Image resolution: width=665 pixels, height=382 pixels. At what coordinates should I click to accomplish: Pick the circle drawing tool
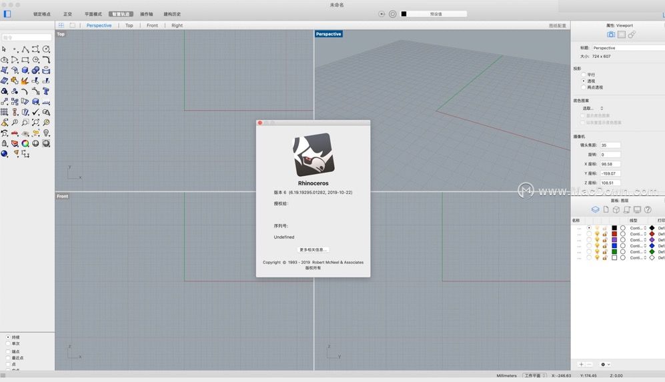tap(46, 49)
